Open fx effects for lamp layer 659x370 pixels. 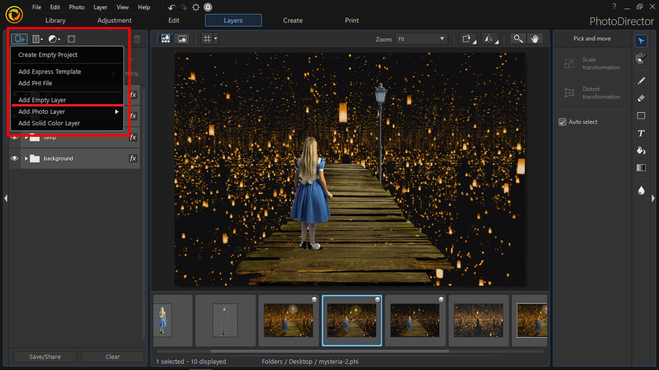click(x=133, y=137)
